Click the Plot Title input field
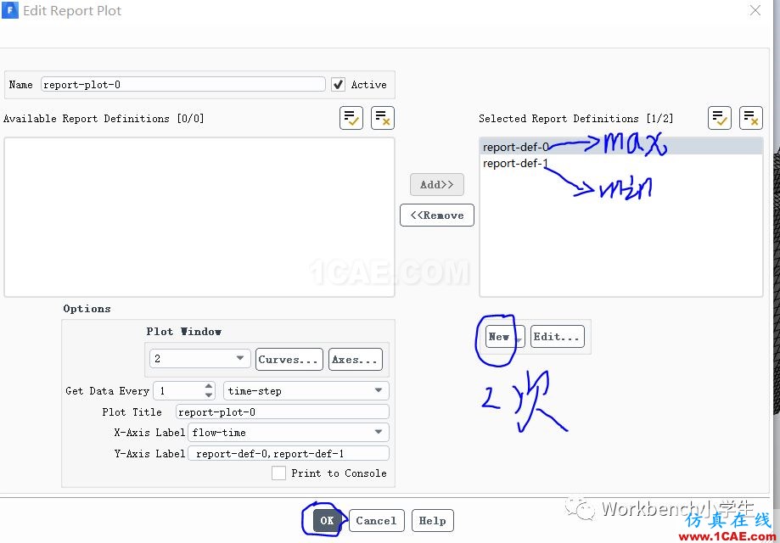The image size is (780, 543). pyautogui.click(x=283, y=411)
